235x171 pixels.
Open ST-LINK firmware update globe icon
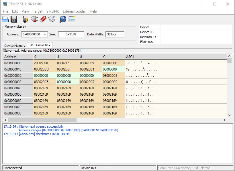(x=63, y=19)
